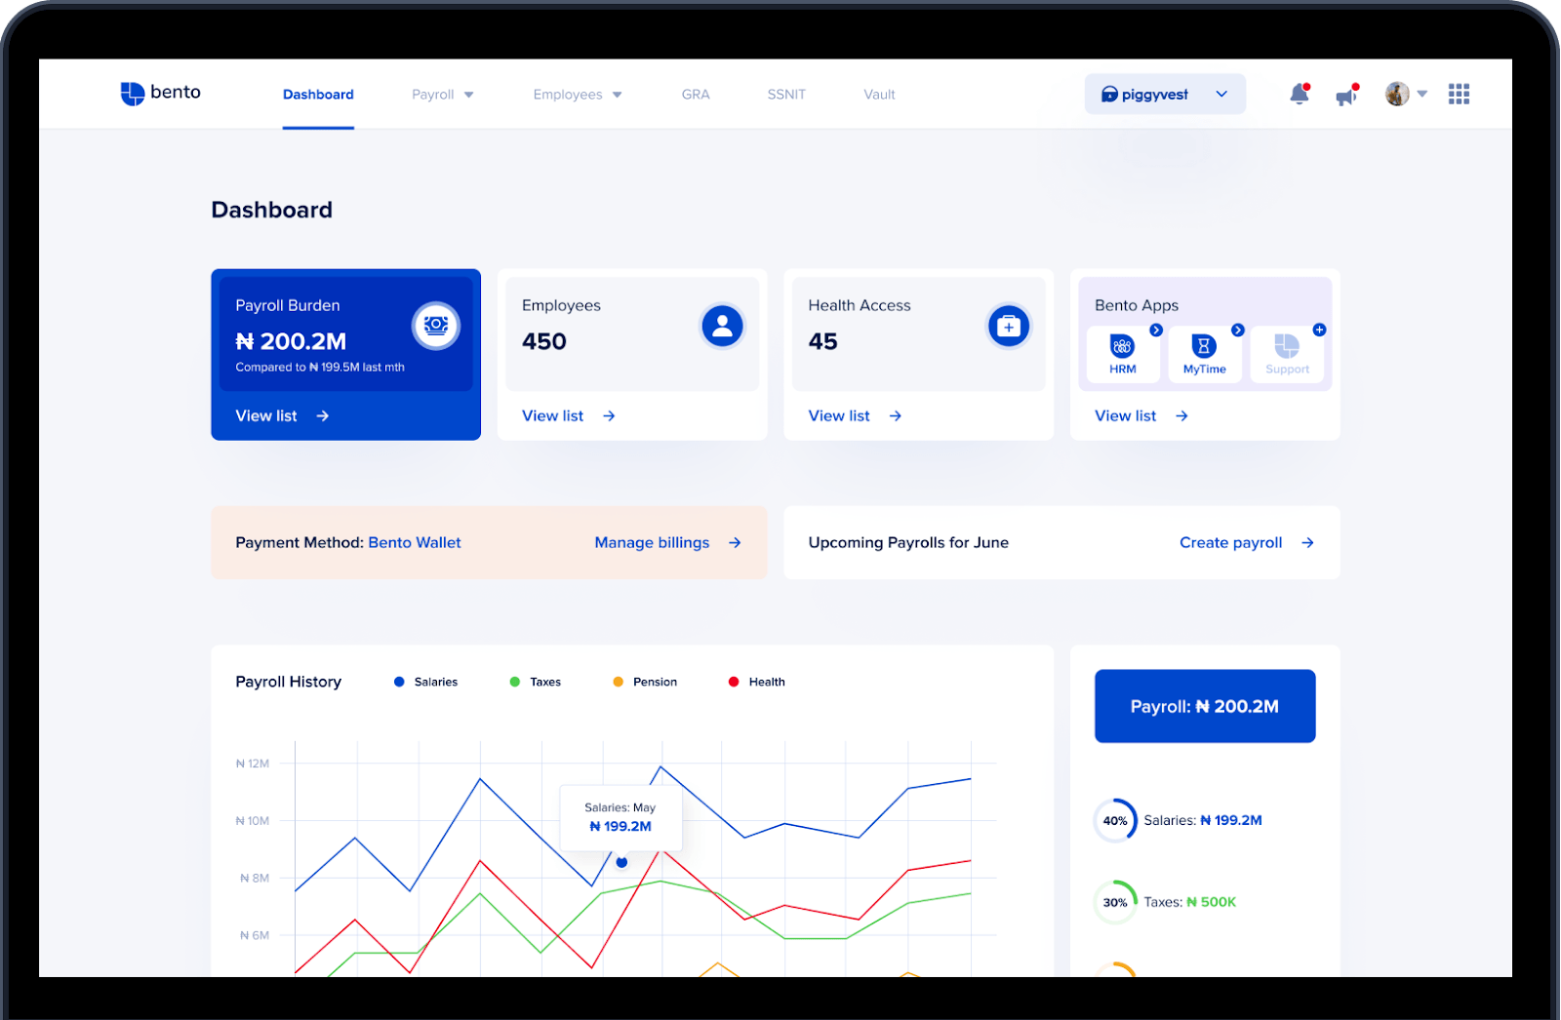
Task: Click the Health Access briefcase icon
Action: click(x=1008, y=326)
